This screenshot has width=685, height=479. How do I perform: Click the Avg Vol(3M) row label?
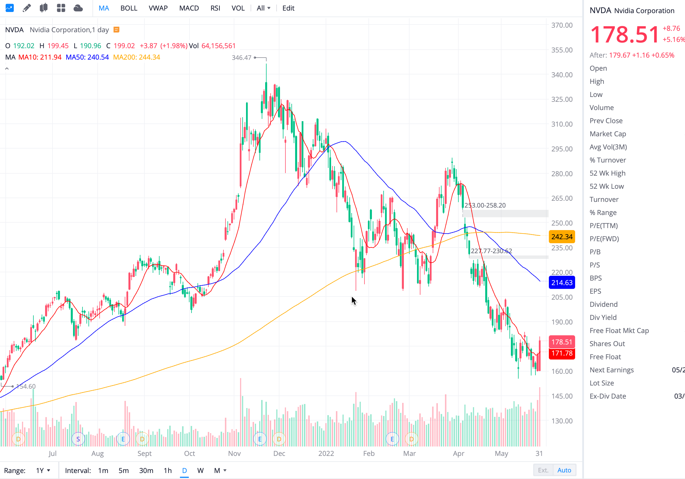click(608, 147)
